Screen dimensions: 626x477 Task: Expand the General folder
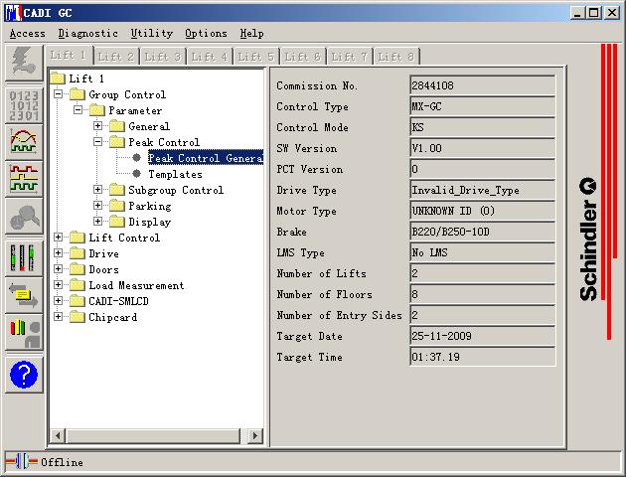[x=97, y=126]
